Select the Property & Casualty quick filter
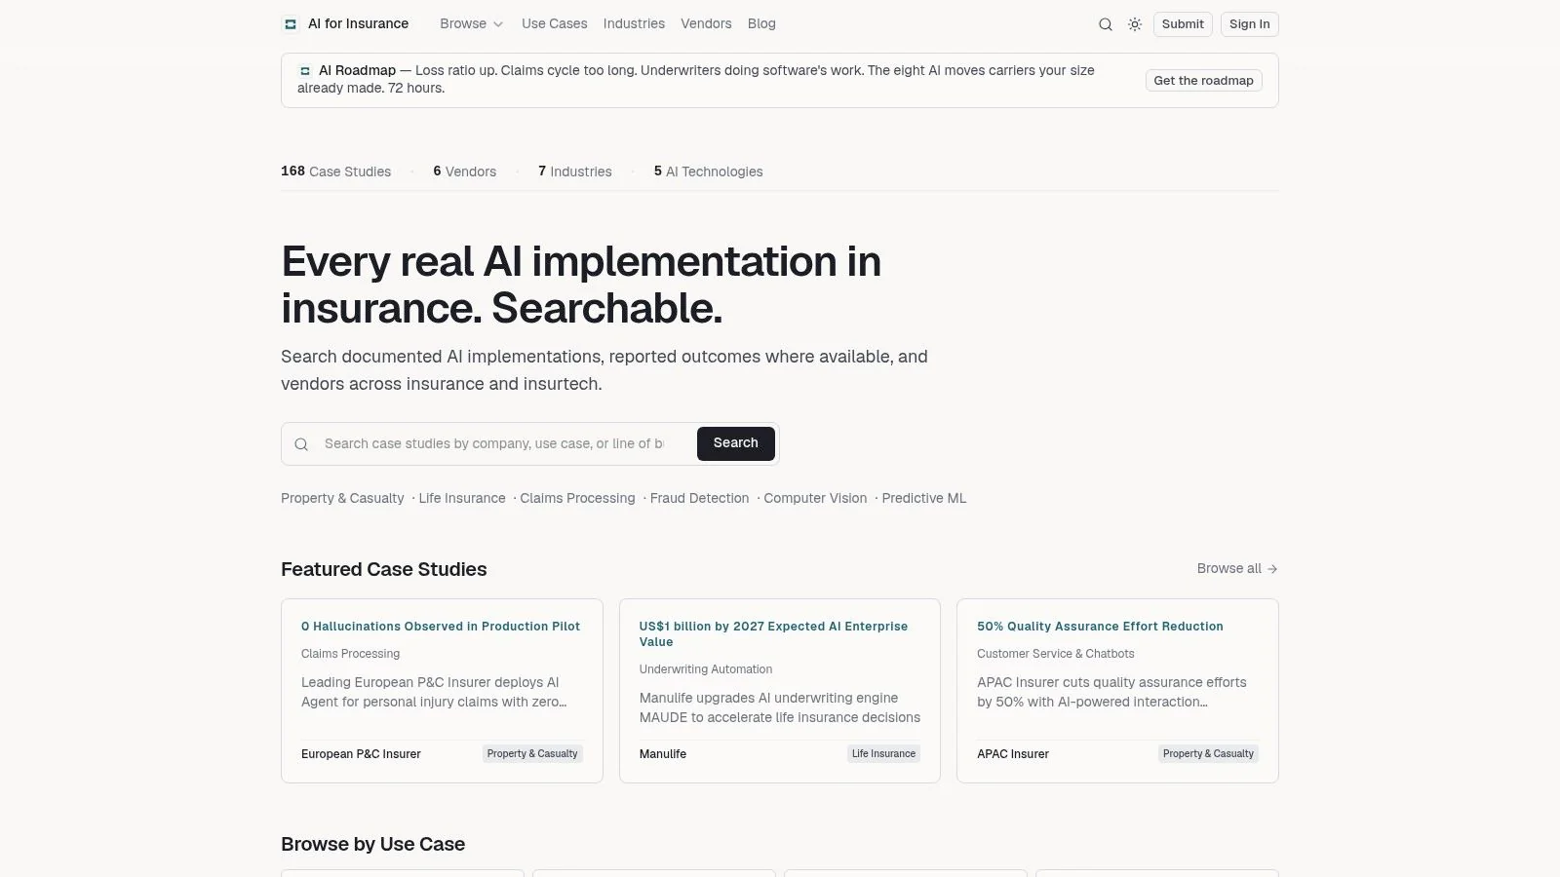This screenshot has width=1560, height=877. pyautogui.click(x=342, y=499)
